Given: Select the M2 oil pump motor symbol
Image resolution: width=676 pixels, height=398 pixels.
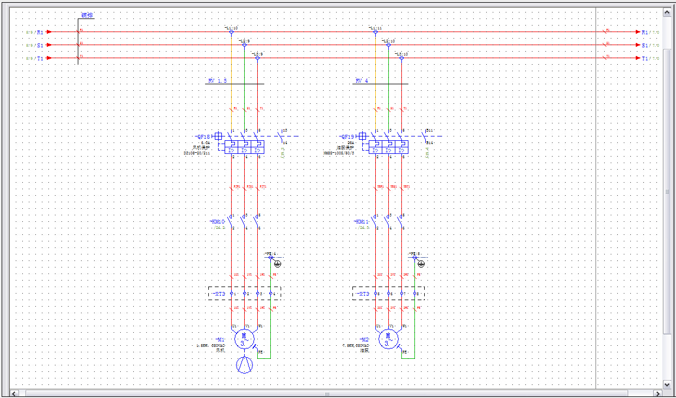Looking at the screenshot, I should click(x=388, y=339).
